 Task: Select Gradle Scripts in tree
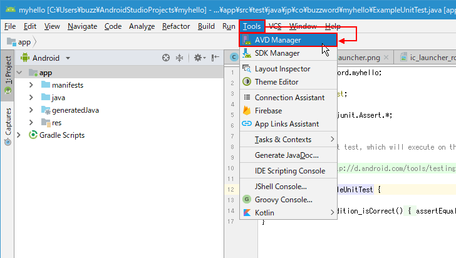(62, 135)
